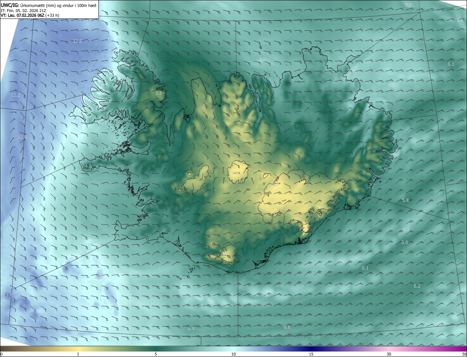The height and width of the screenshot is (357, 467).
Task: Click the 30 tick label on the color scale
Action: (389, 354)
